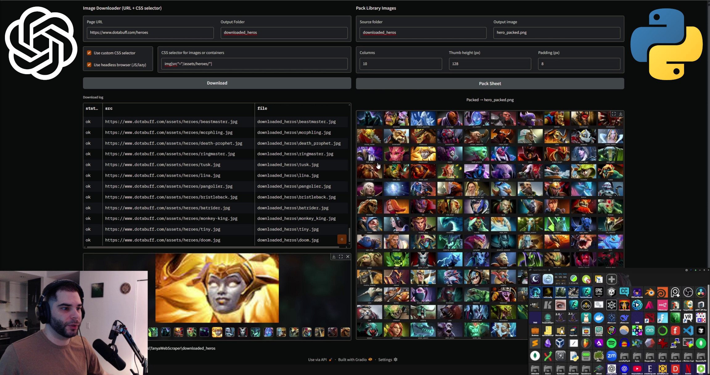
Task: Focus the Source folder input field
Action: point(423,33)
